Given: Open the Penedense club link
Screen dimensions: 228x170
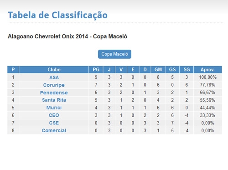Looking at the screenshot, I should tap(54, 93).
